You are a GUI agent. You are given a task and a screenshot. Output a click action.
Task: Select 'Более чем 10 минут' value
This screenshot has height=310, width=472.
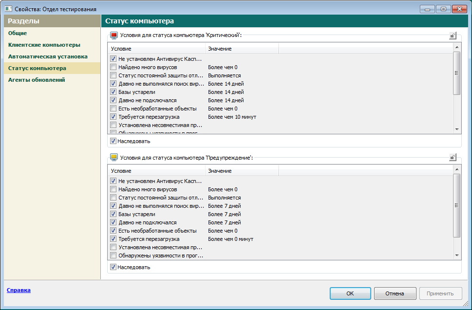pyautogui.click(x=232, y=117)
